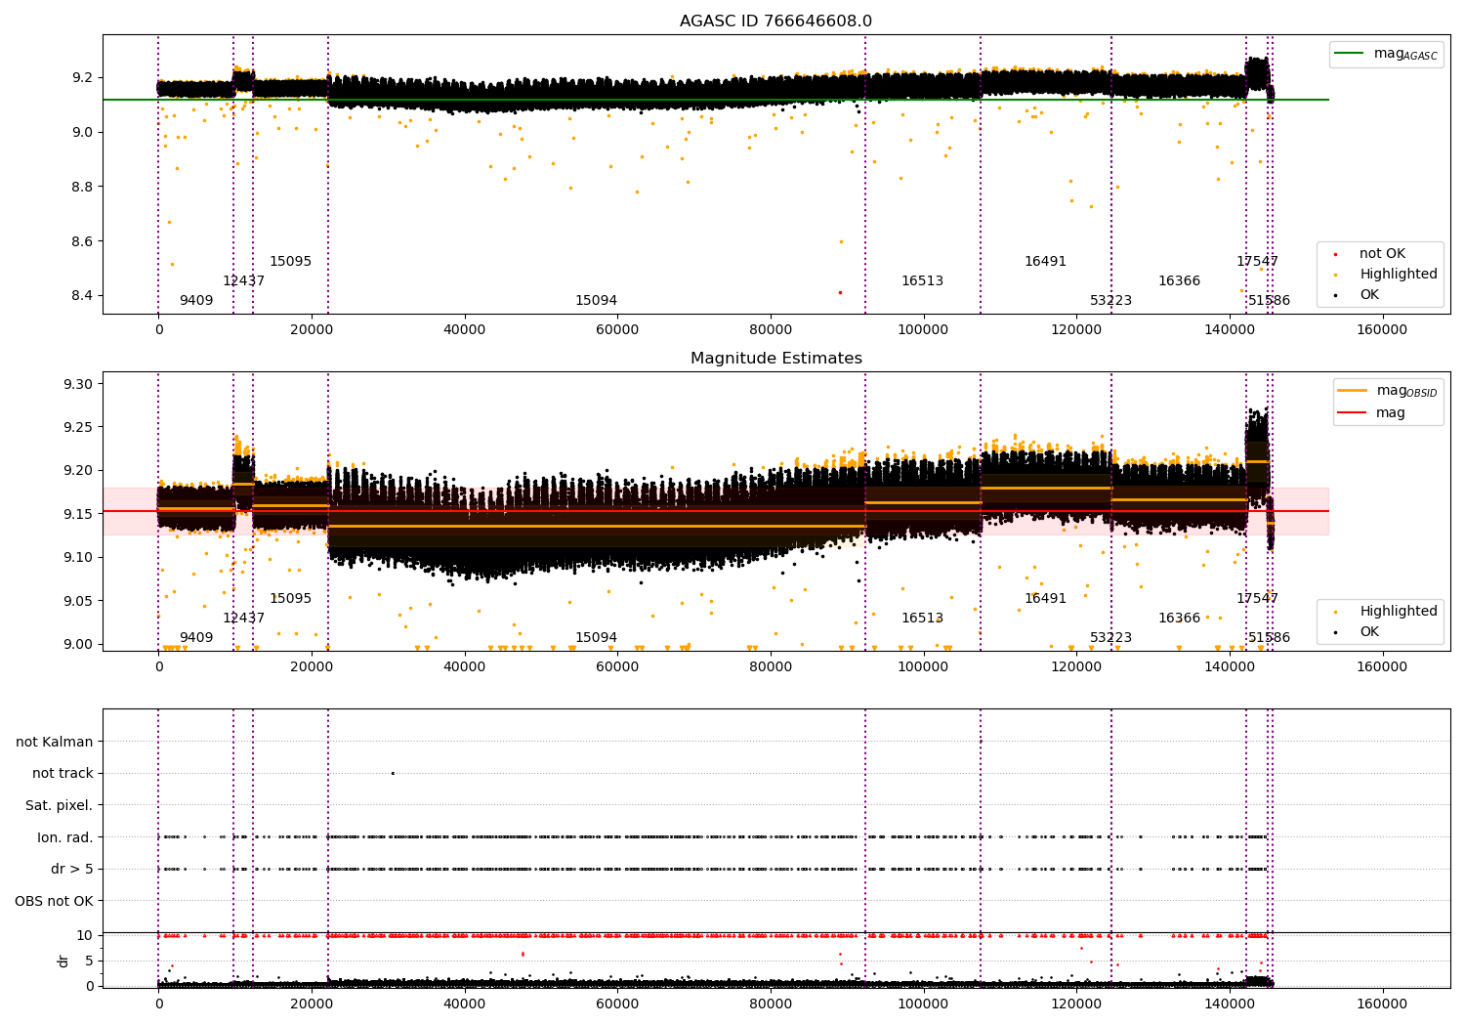Click the "Magnitude Estimates" plot title
Screen dimensions: 1465x1026
pyautogui.click(x=775, y=359)
